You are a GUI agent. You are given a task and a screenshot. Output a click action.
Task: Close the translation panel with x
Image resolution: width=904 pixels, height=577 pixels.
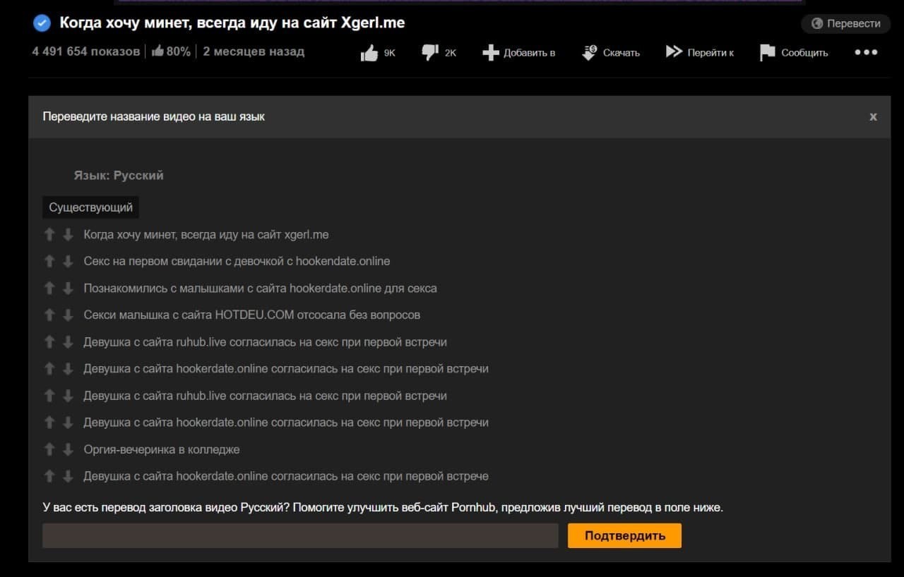click(x=873, y=117)
